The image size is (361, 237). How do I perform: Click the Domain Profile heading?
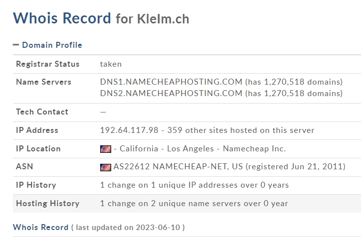[x=52, y=45]
